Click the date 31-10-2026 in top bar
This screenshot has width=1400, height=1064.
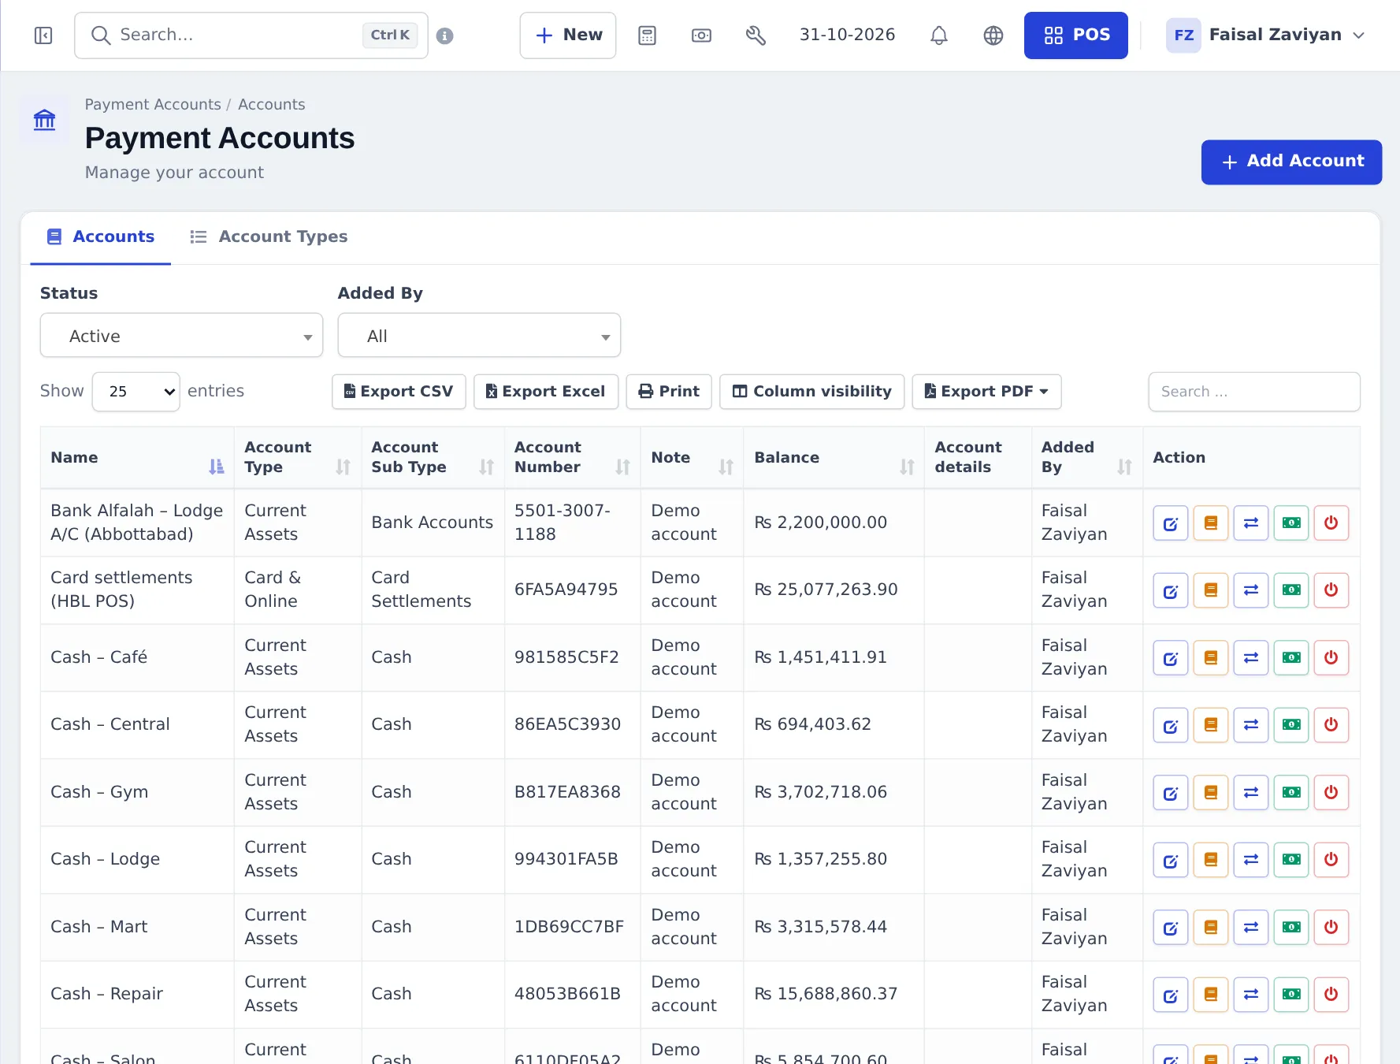pyautogui.click(x=847, y=35)
